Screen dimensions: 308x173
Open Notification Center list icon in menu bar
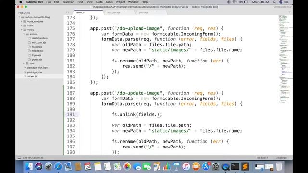(x=287, y=2)
